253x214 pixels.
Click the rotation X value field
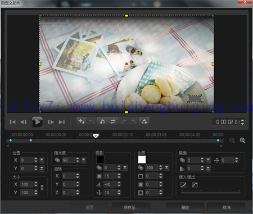(69, 176)
